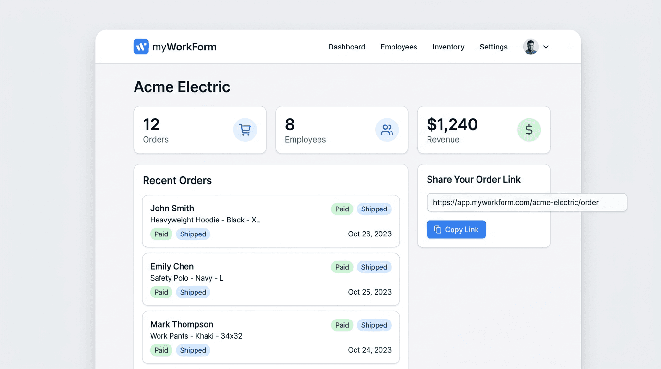Click the Shipped pill beside John Smith's name
Image resolution: width=661 pixels, height=369 pixels.
pos(374,209)
